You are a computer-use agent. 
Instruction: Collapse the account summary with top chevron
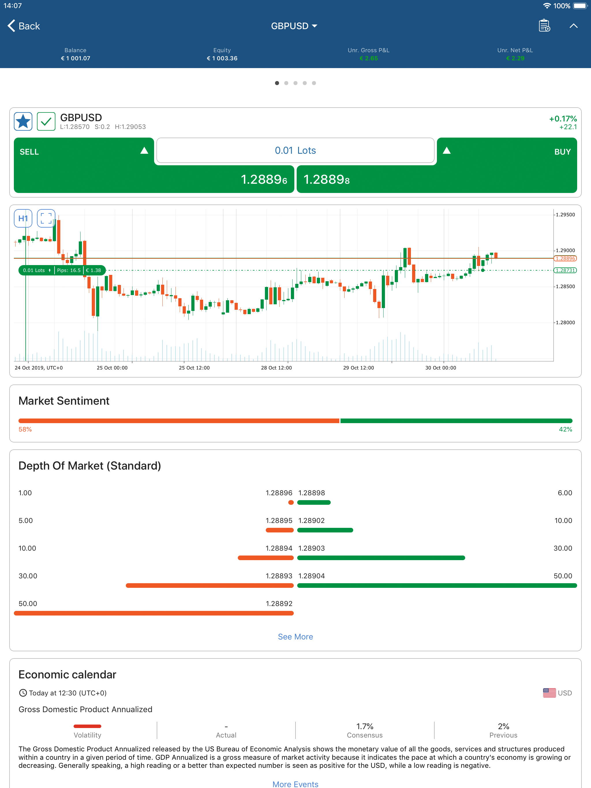(x=573, y=26)
